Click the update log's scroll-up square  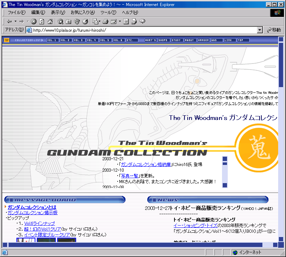coord(225,159)
